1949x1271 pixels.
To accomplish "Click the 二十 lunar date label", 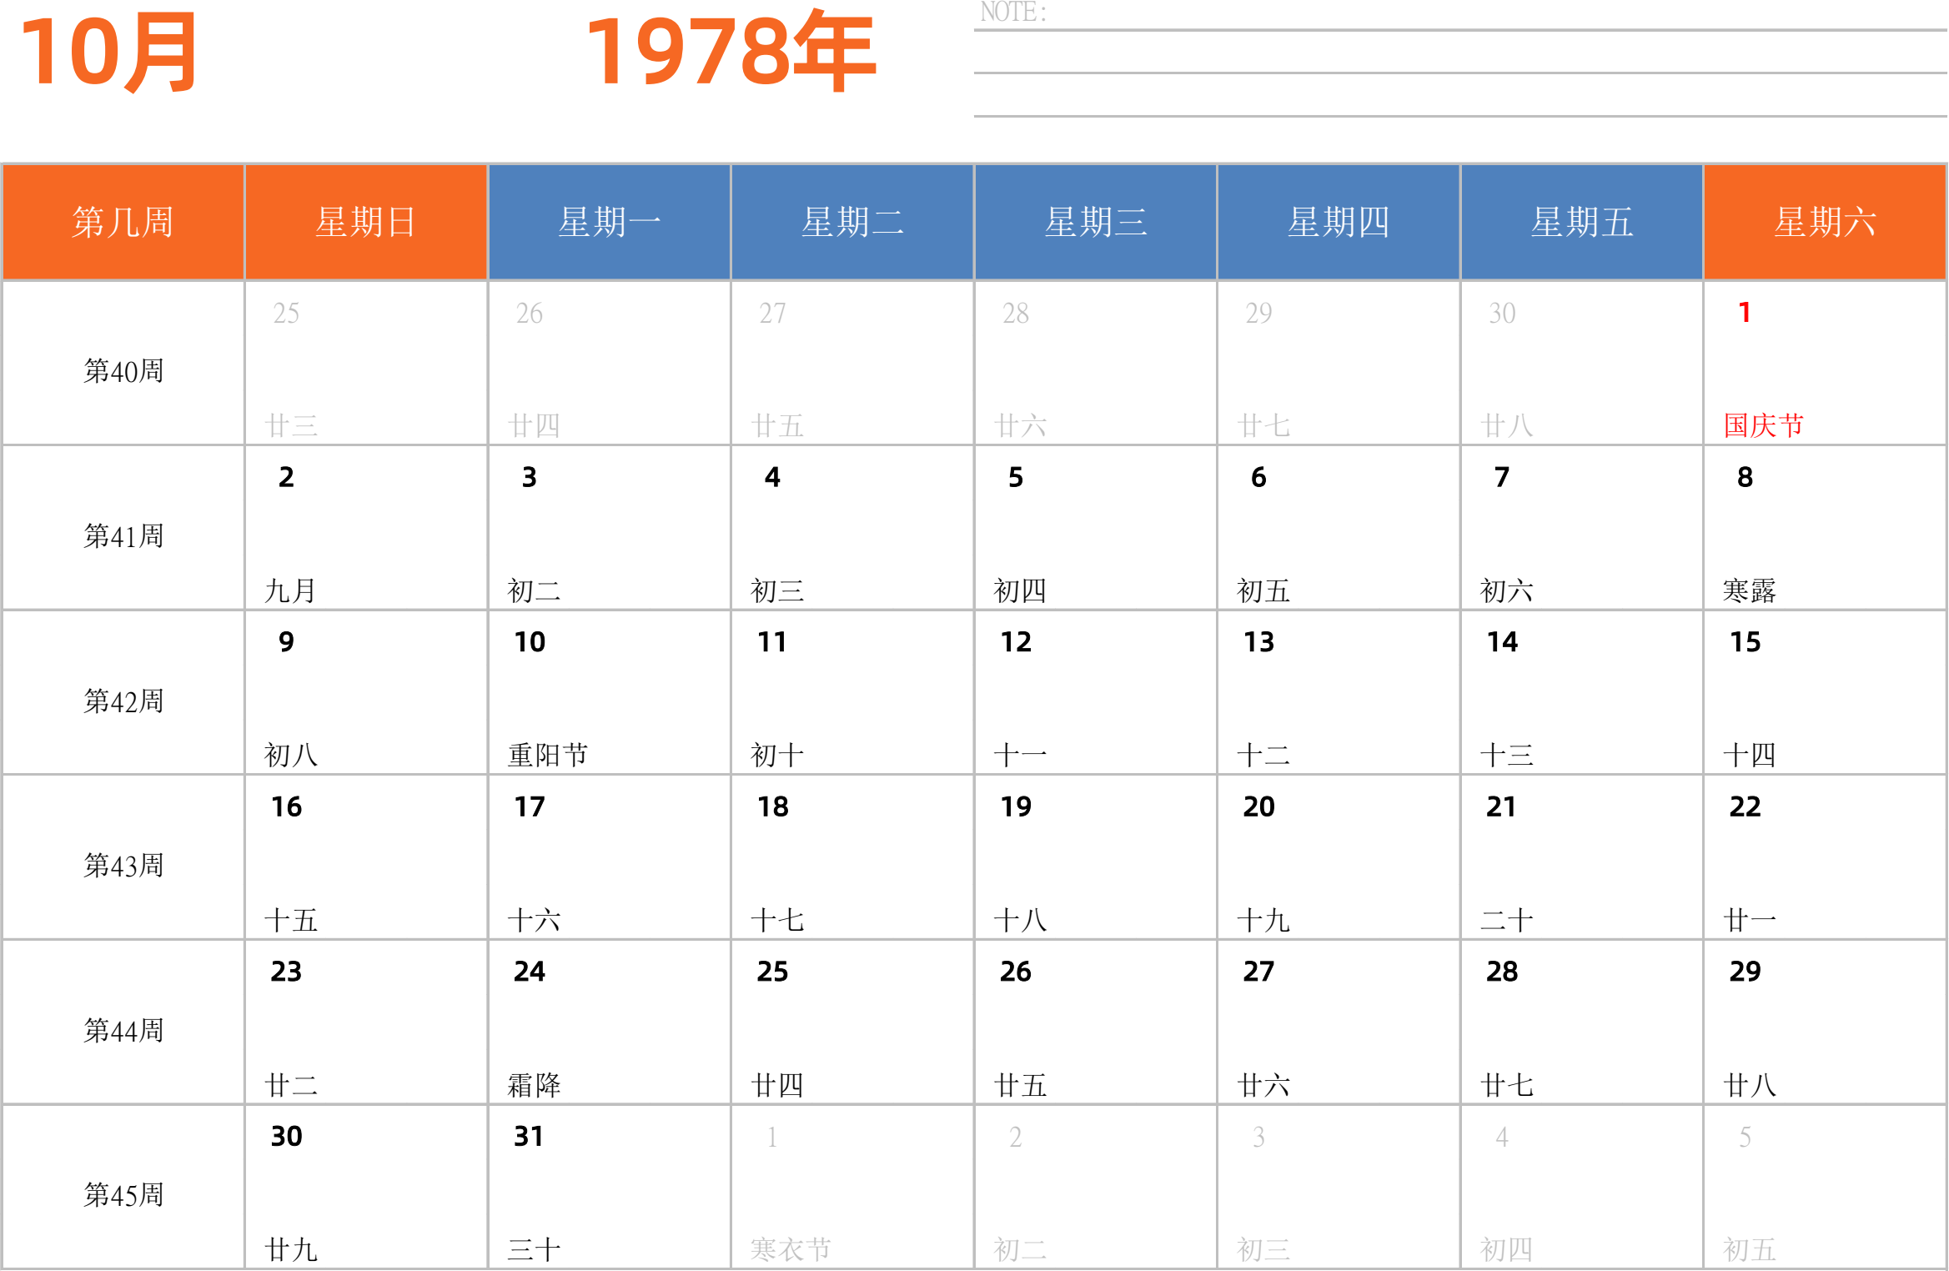I will tap(1507, 920).
